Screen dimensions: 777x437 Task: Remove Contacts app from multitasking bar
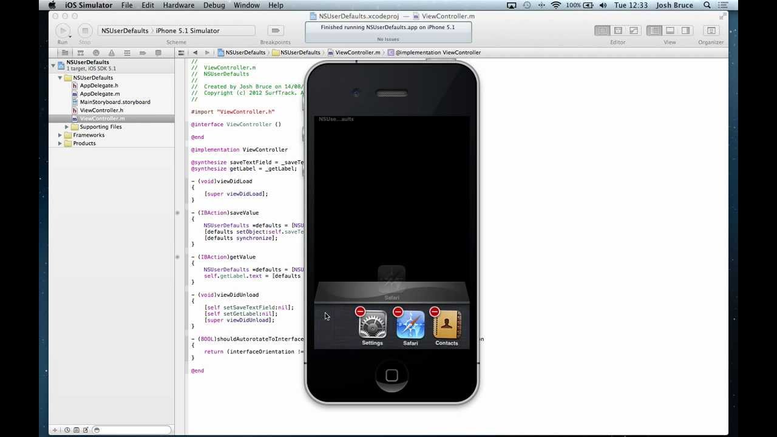[x=434, y=312]
